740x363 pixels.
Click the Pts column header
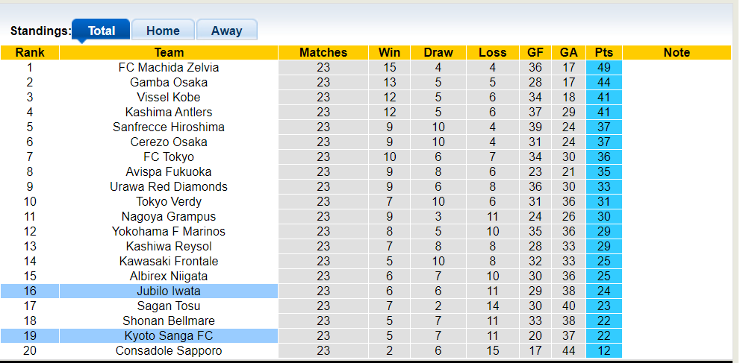pos(604,52)
